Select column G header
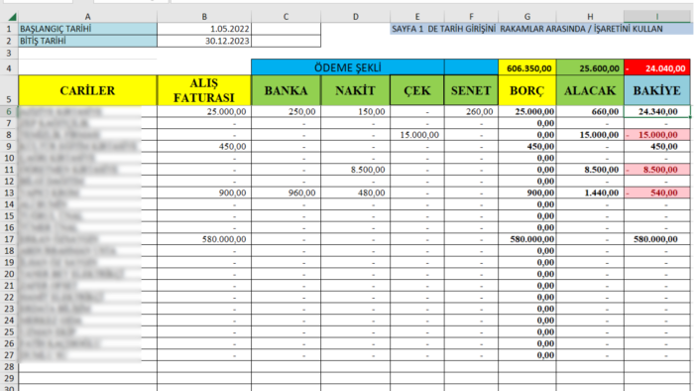 coord(527,17)
